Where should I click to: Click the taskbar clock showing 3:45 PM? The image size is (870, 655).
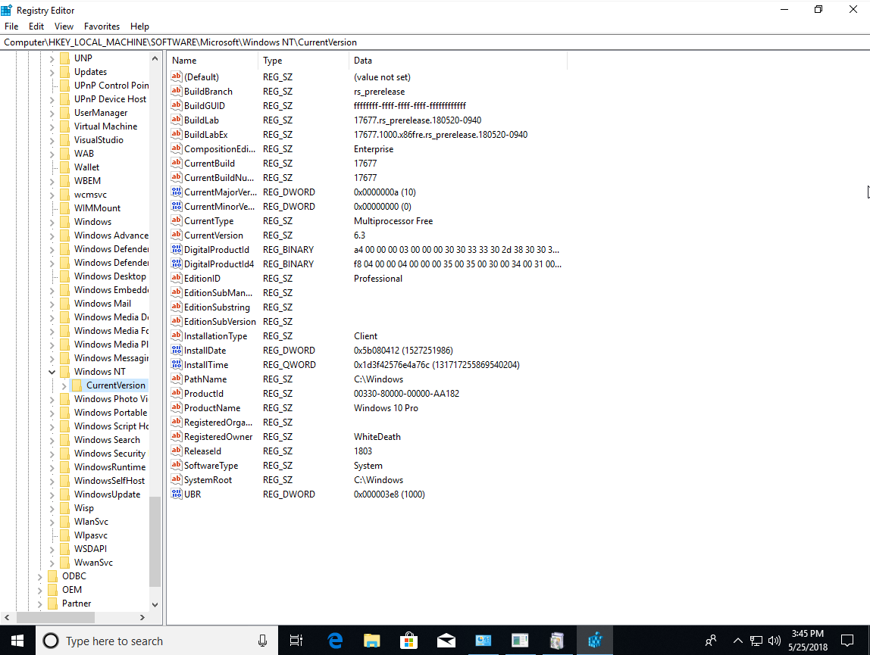pyautogui.click(x=807, y=641)
